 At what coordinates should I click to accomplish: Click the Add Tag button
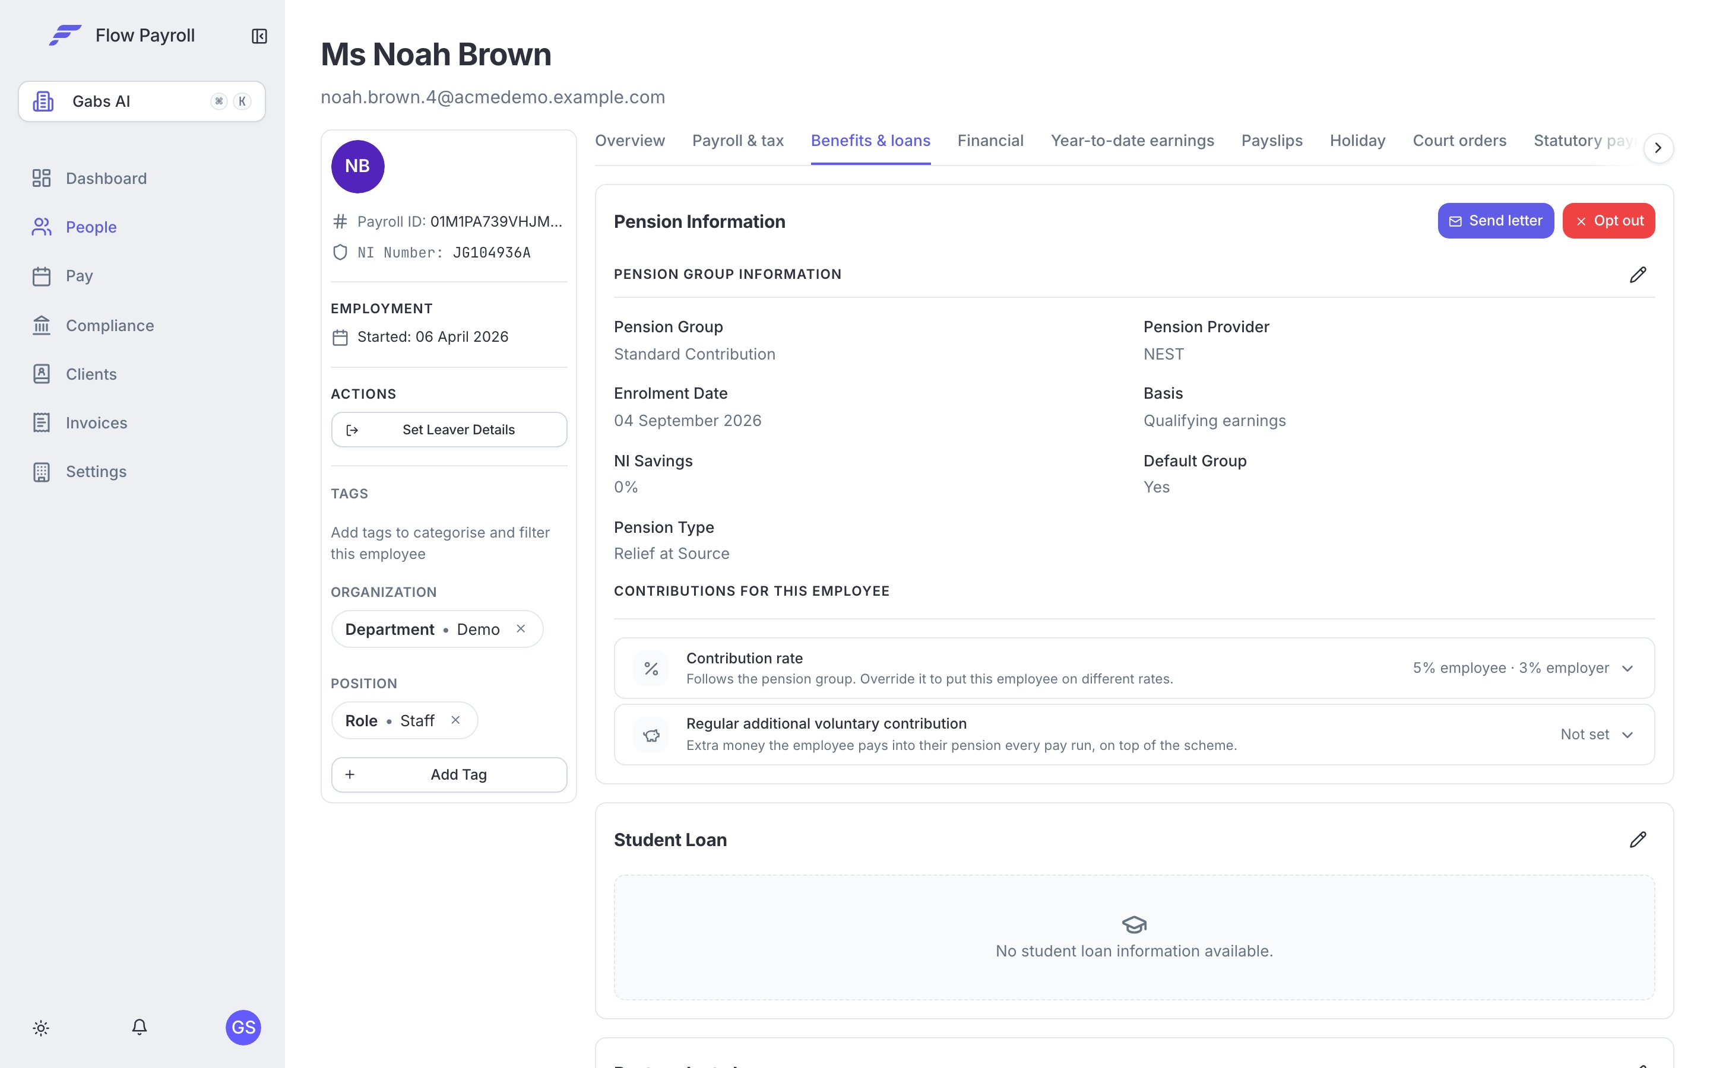pyautogui.click(x=449, y=774)
